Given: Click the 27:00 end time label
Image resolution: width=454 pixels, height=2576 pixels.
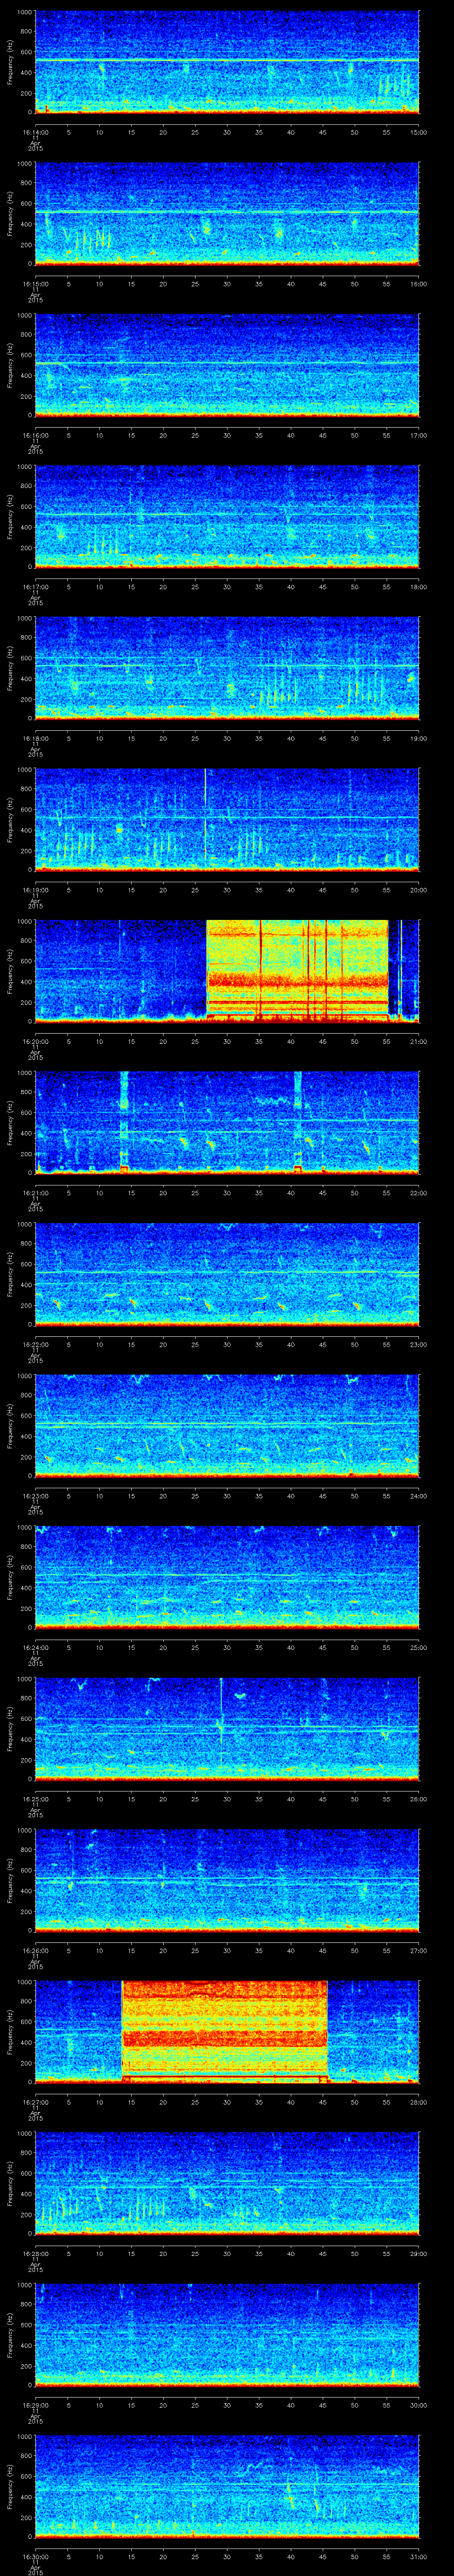Looking at the screenshot, I should [418, 1949].
